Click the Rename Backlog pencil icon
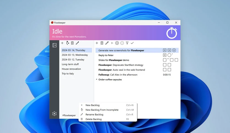The image size is (230, 133). click(78, 43)
